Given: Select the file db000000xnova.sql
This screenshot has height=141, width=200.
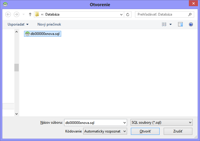Looking at the screenshot, I should point(43,34).
